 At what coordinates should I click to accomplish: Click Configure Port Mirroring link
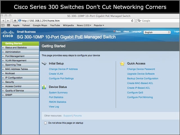point(140,97)
